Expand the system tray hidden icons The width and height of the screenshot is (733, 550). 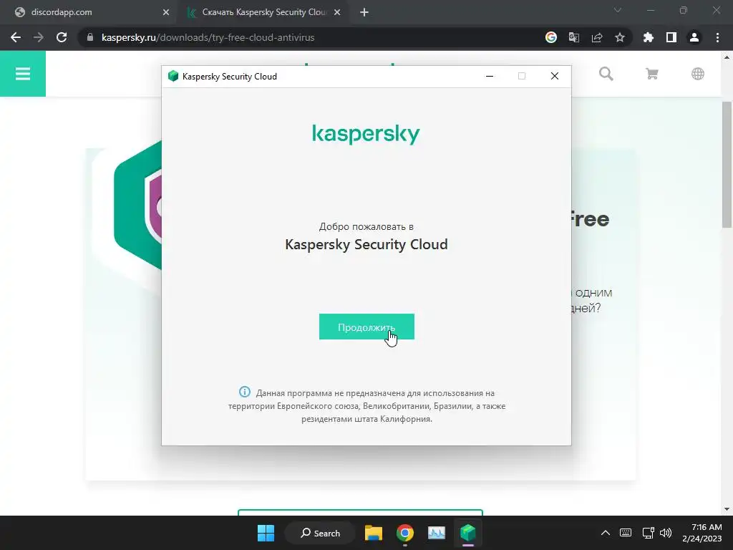[x=606, y=533]
